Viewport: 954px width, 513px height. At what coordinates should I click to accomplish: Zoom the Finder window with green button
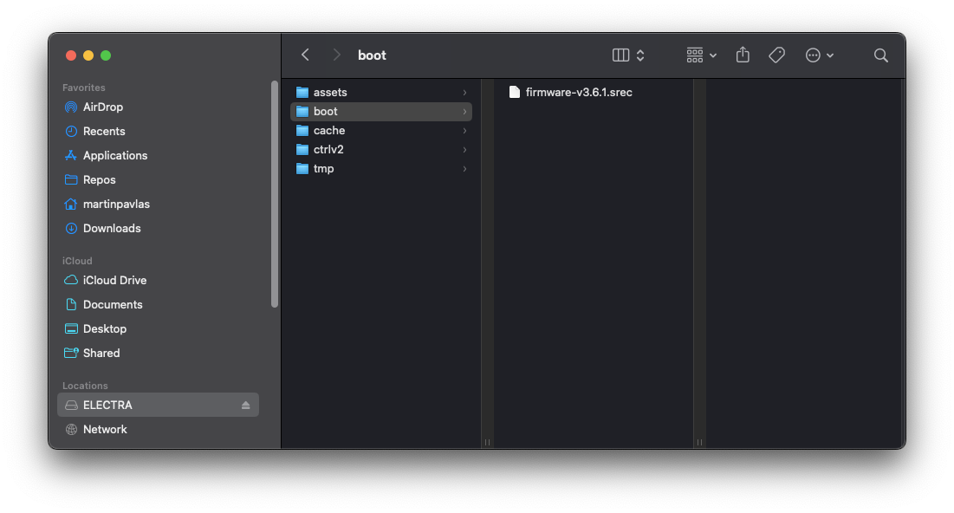tap(106, 55)
